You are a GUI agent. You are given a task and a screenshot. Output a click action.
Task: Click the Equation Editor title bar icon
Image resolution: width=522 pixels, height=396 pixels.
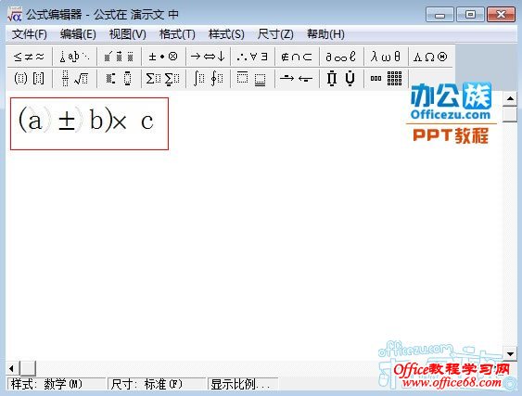pos(14,14)
